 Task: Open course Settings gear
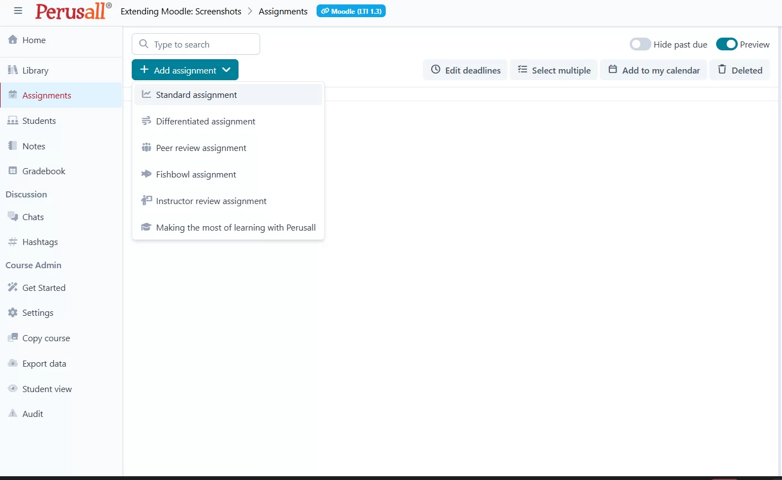(13, 313)
